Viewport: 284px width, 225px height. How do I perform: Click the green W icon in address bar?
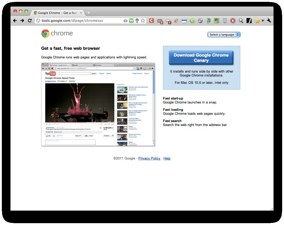pos(131,21)
